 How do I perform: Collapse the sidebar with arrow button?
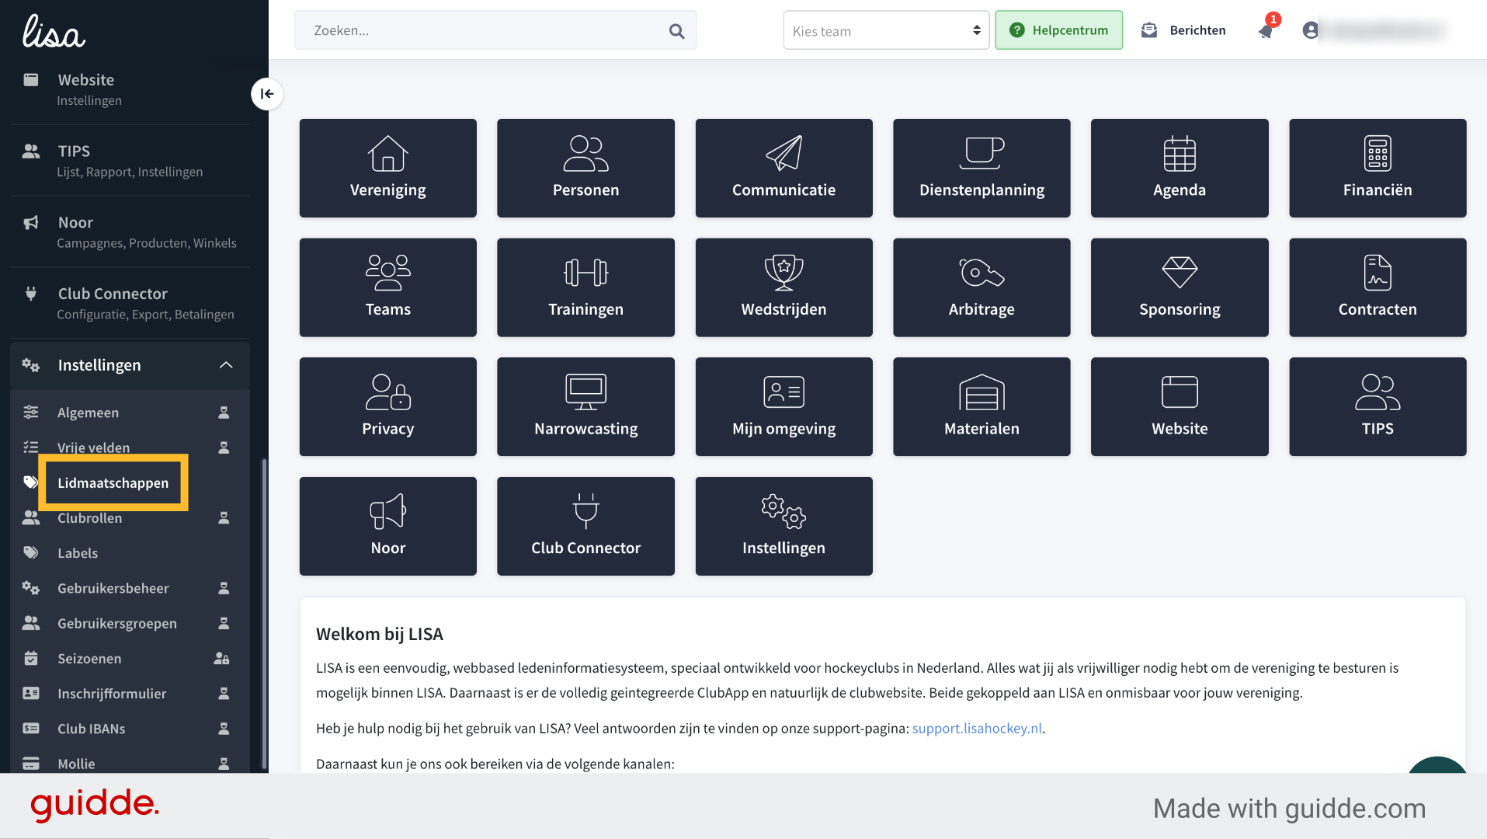[x=266, y=94]
